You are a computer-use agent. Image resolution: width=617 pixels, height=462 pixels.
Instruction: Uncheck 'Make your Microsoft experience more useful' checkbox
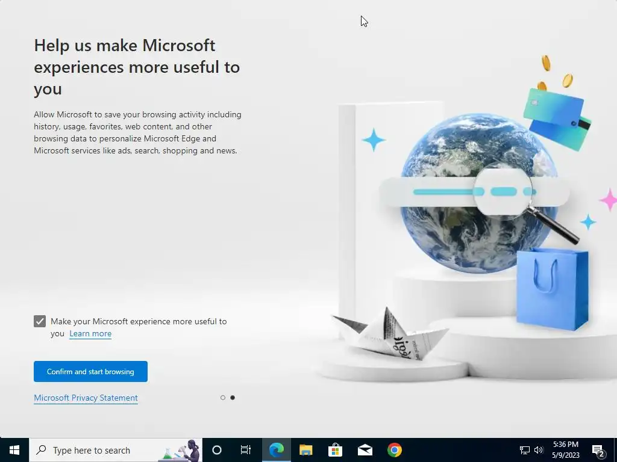point(40,321)
